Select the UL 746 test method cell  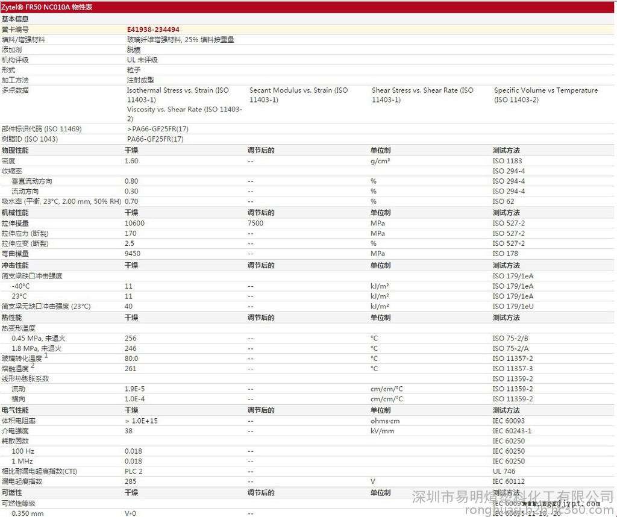(504, 471)
